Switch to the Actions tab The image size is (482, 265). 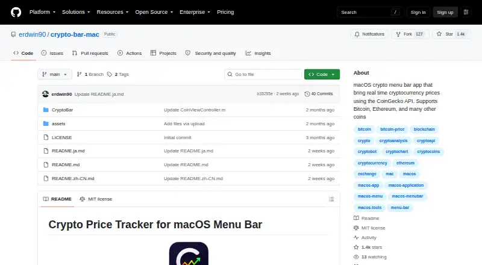pyautogui.click(x=130, y=53)
